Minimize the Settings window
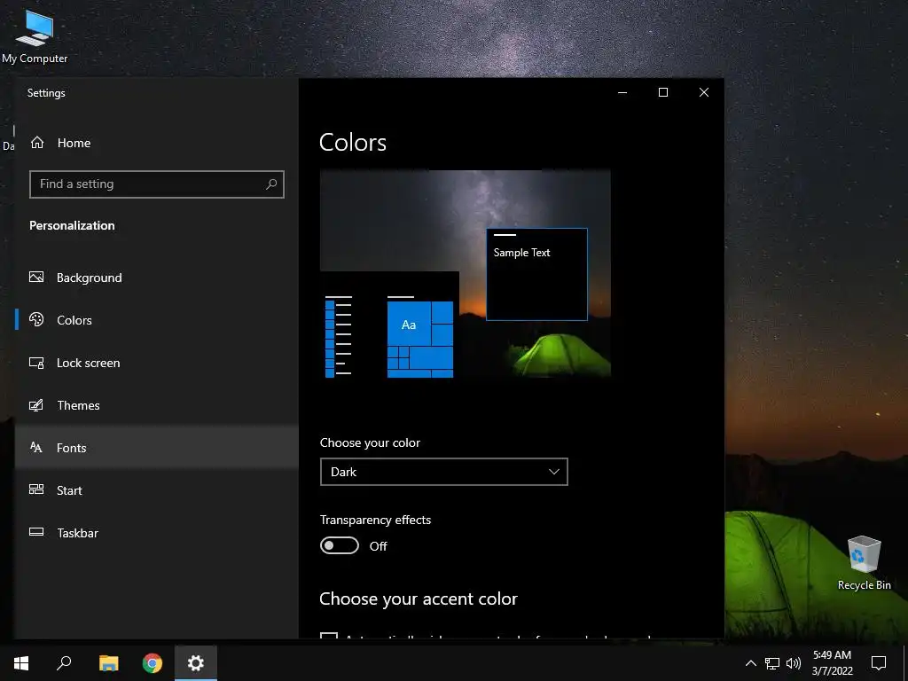Image resolution: width=908 pixels, height=681 pixels. pyautogui.click(x=622, y=92)
